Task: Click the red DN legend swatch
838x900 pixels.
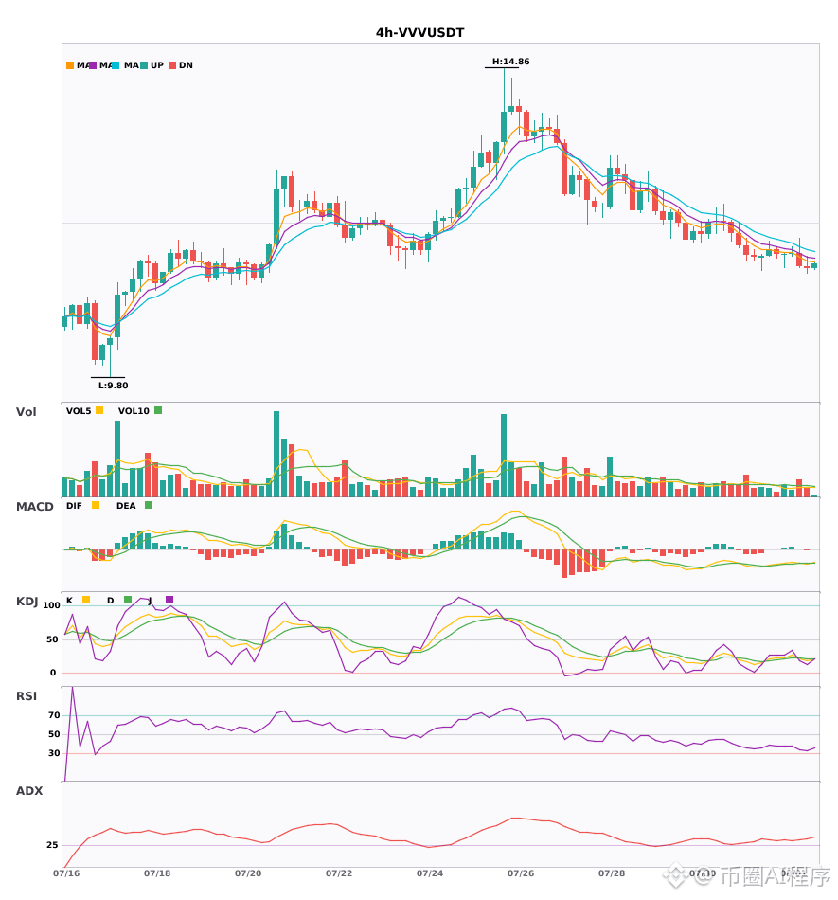Action: [172, 65]
